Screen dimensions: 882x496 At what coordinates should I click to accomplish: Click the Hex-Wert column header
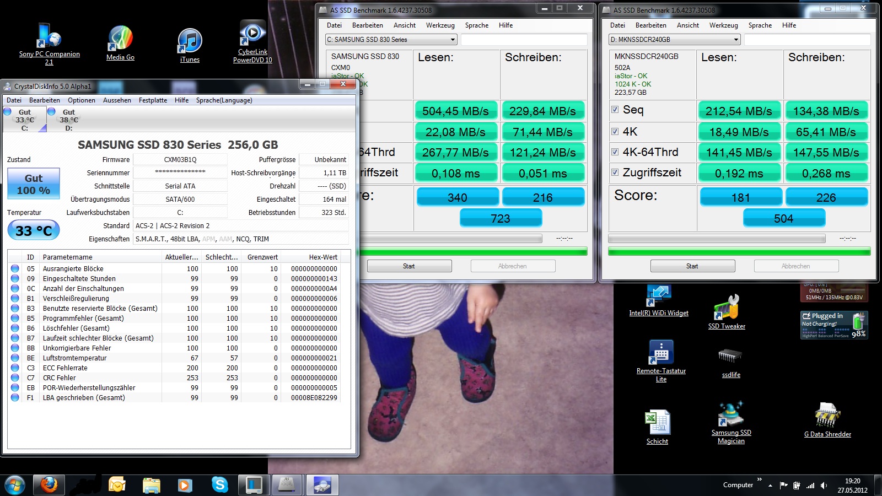pos(311,257)
